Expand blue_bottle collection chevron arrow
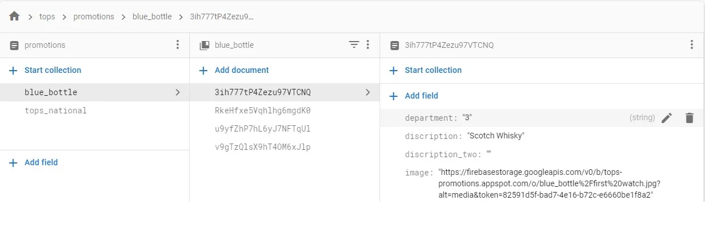This screenshot has width=705, height=229. (x=178, y=92)
